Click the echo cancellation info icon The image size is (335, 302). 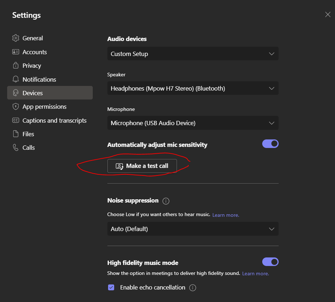193,288
